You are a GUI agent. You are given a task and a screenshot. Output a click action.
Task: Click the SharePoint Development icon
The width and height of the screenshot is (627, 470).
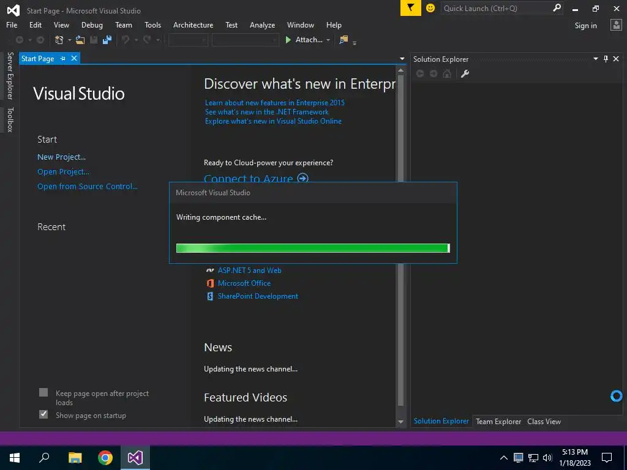210,296
